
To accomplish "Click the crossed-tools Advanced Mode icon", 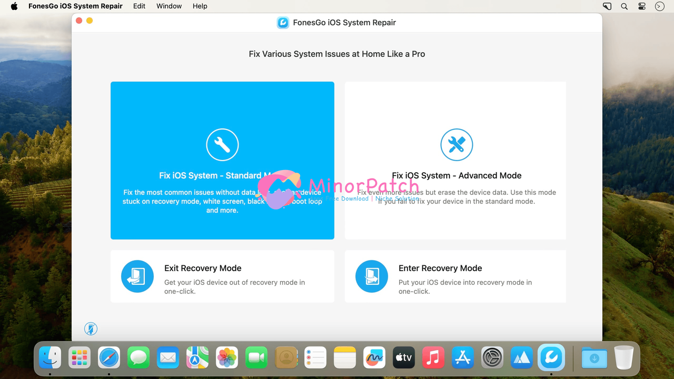I will point(457,145).
